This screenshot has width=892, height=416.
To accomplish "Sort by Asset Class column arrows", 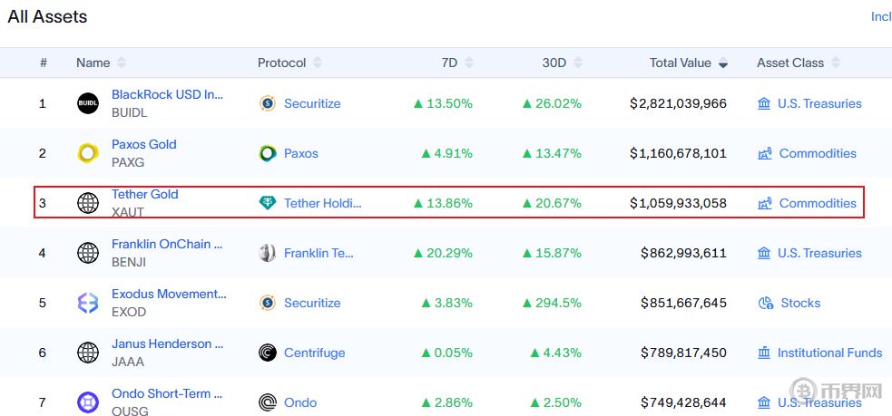I will [x=836, y=63].
